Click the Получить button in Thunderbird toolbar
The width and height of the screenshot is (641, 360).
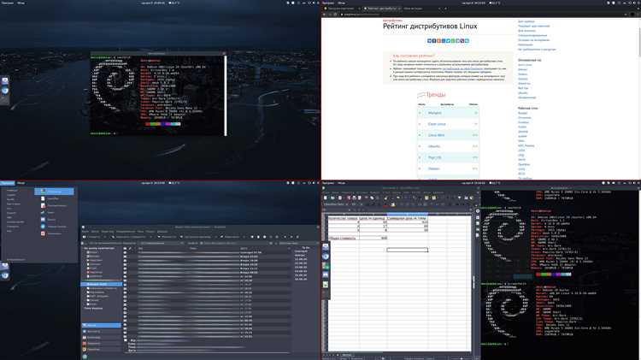coord(91,237)
